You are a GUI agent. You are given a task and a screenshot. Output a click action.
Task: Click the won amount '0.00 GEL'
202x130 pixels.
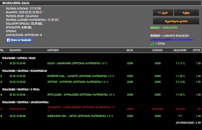click(27, 27)
